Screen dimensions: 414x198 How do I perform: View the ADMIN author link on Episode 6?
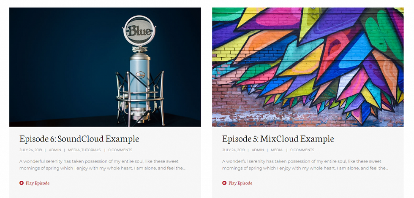tap(55, 150)
